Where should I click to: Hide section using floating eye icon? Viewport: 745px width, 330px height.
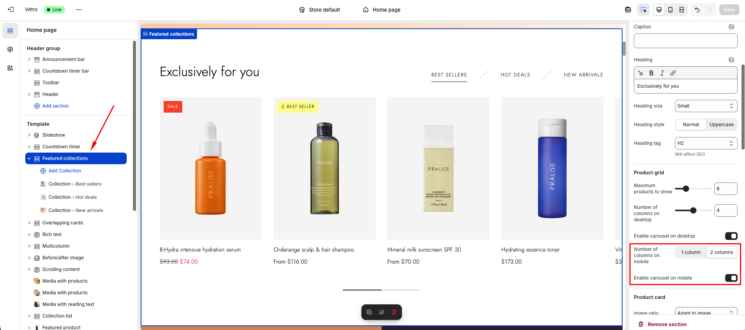pos(382,312)
